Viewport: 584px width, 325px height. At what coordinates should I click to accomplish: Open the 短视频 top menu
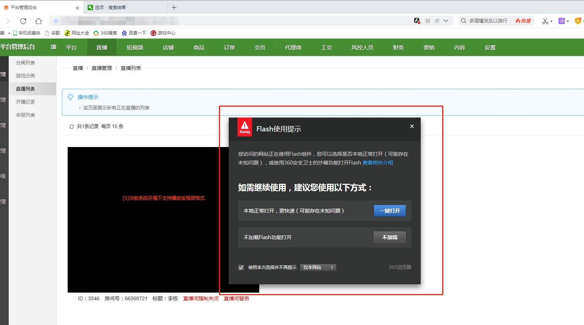click(135, 48)
